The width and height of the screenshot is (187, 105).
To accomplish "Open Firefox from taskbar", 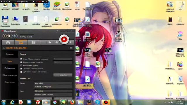I will pyautogui.click(x=72, y=102).
